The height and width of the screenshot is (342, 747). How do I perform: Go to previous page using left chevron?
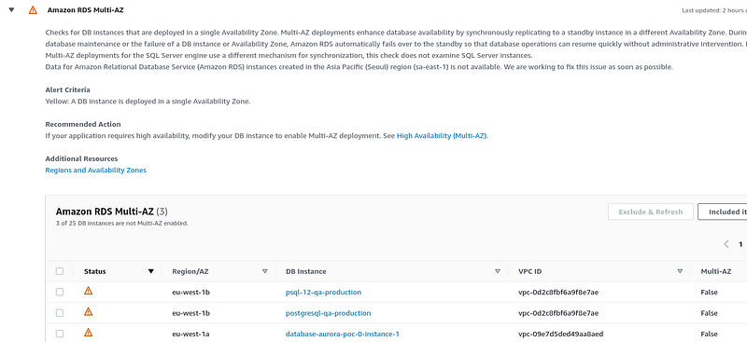(x=726, y=244)
